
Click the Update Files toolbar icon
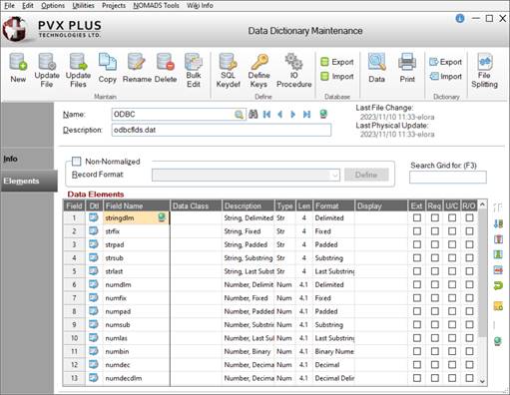(78, 70)
